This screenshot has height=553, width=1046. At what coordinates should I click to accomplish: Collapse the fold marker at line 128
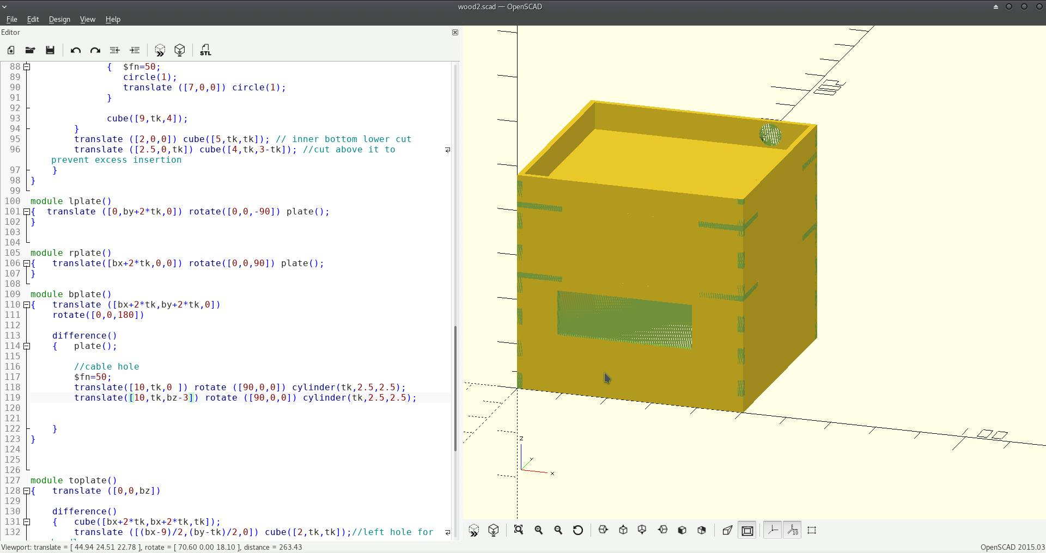tap(26, 491)
